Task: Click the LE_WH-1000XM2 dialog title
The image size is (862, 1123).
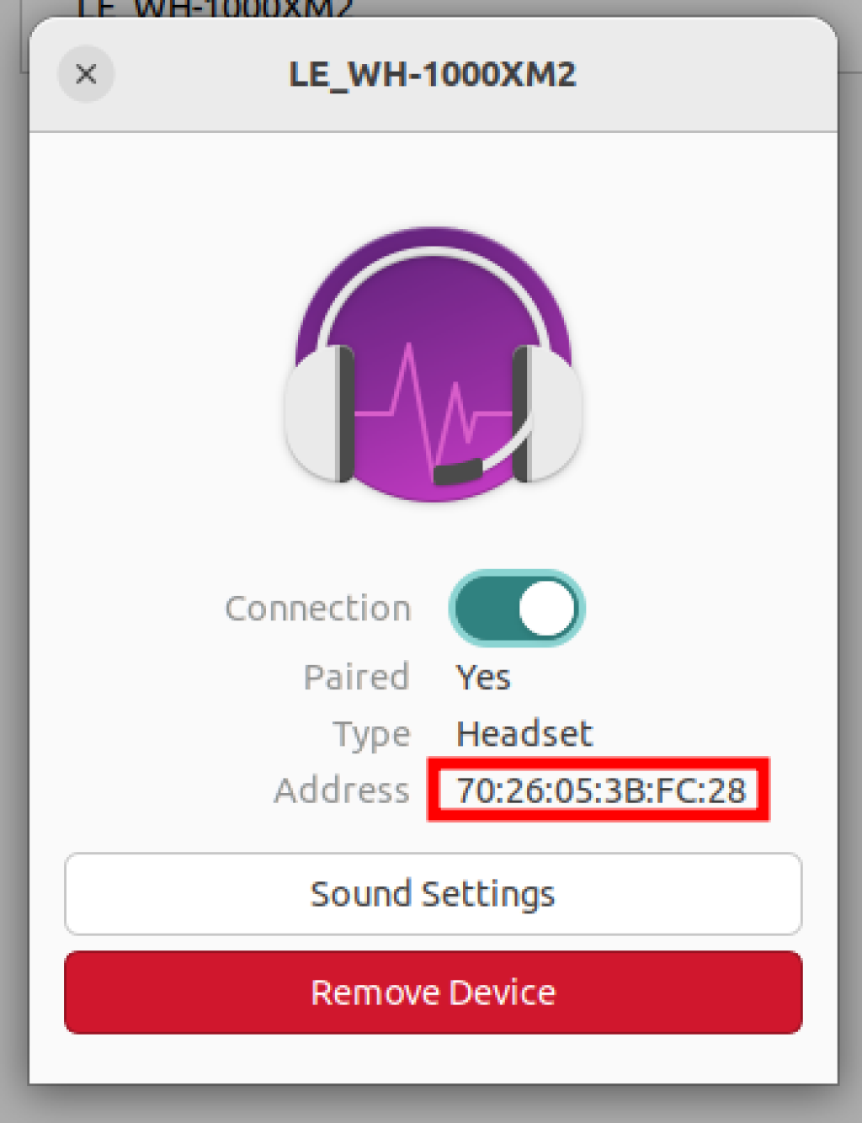Action: [432, 75]
